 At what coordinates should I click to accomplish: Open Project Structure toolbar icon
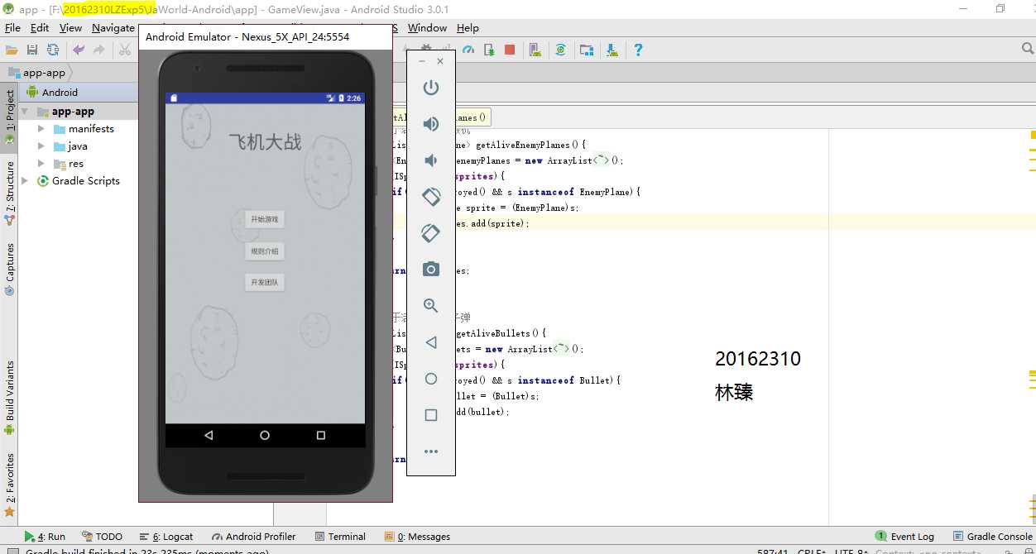pyautogui.click(x=587, y=50)
